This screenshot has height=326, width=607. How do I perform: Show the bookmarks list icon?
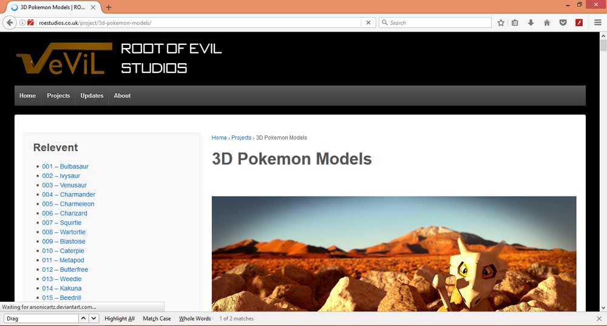pos(515,22)
